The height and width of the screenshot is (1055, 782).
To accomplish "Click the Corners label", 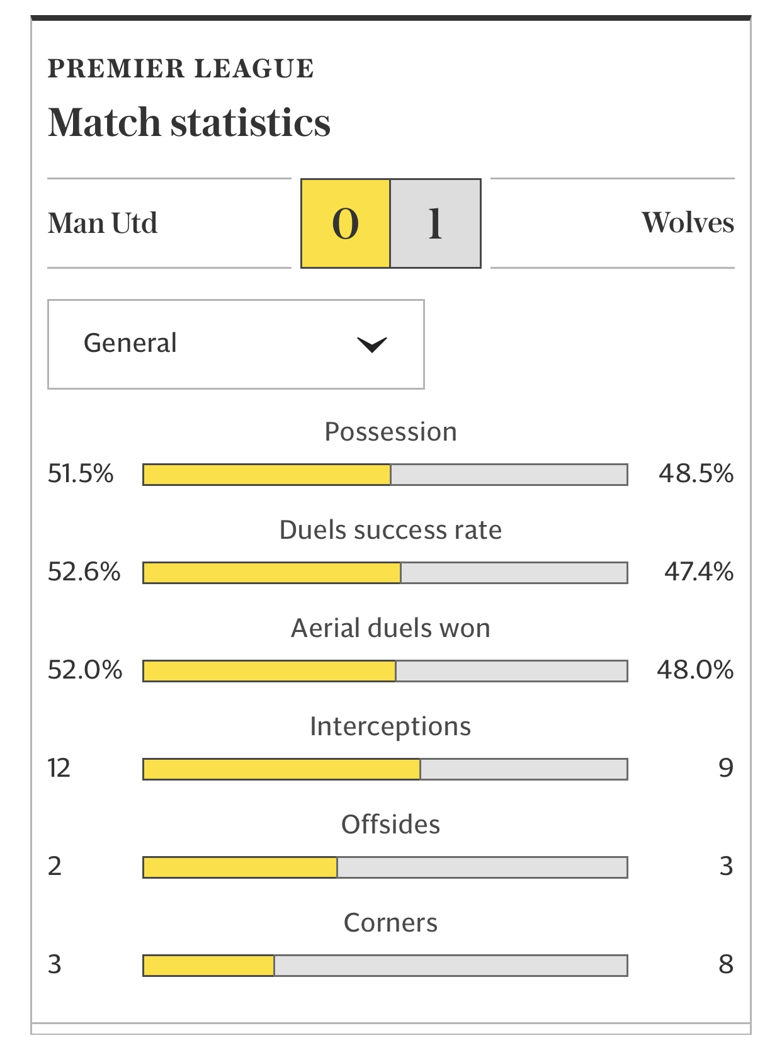I will 390,923.
